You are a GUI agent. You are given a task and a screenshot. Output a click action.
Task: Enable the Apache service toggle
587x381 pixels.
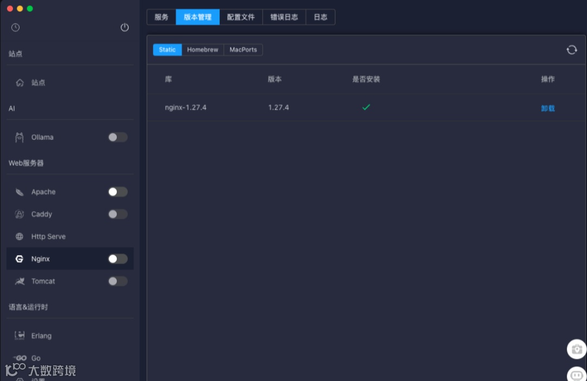click(x=117, y=192)
